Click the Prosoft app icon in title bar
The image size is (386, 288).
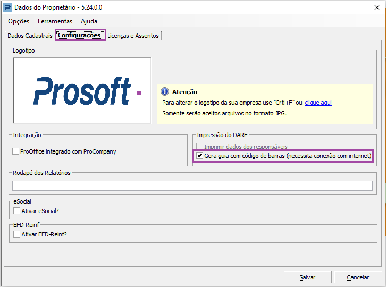click(7, 7)
